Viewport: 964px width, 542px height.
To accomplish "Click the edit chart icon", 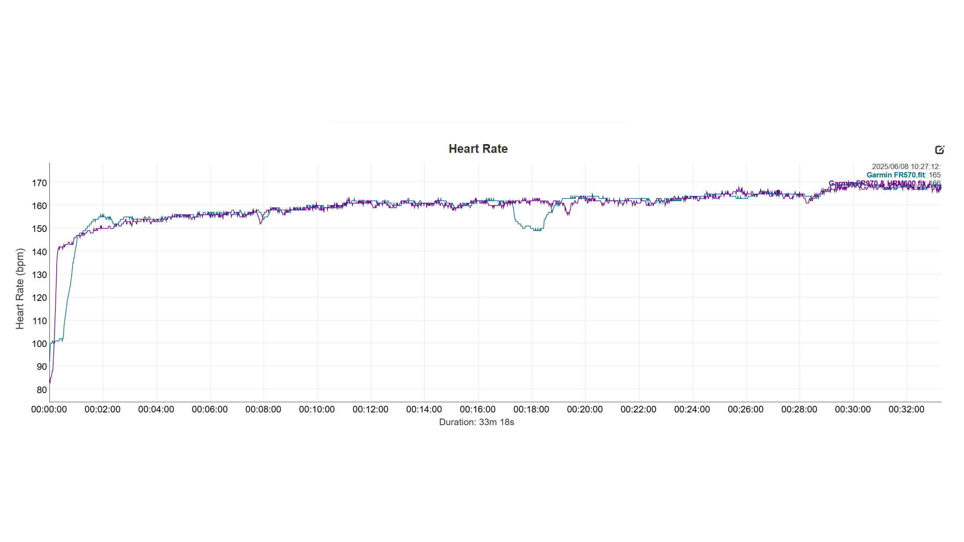I will point(939,150).
